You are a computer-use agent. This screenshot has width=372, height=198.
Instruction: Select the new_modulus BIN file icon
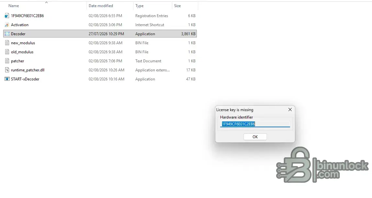pos(7,43)
